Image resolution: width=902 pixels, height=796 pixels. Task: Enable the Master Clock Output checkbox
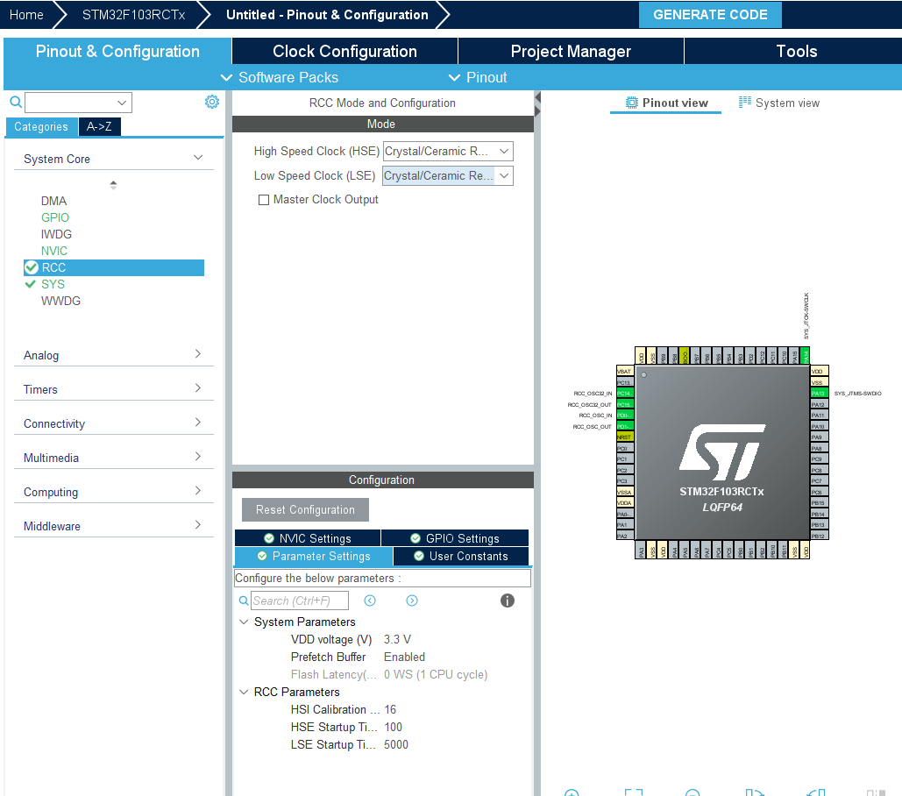click(264, 200)
